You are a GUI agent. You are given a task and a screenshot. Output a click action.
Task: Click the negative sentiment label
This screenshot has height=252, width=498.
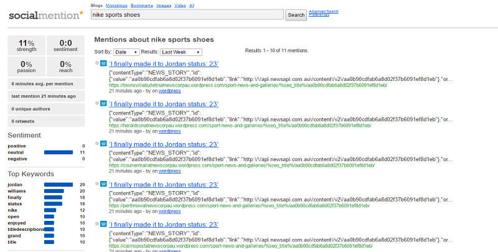tap(17, 159)
